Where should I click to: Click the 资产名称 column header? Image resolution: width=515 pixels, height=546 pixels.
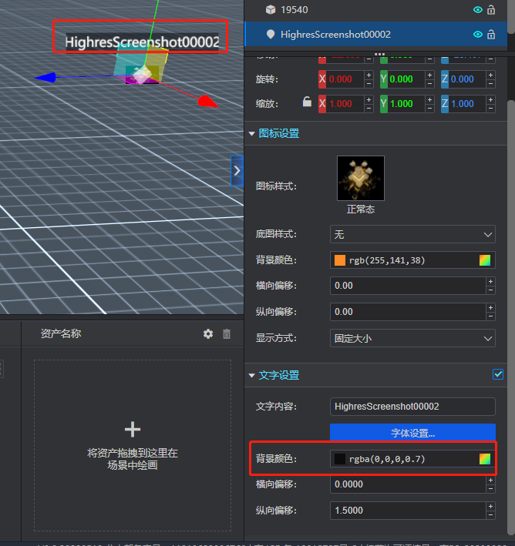(61, 333)
